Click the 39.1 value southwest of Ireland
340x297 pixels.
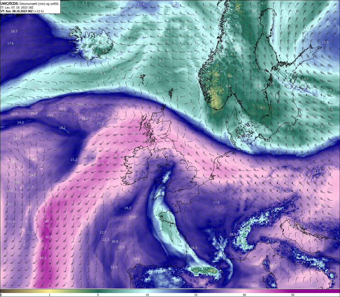81,190
